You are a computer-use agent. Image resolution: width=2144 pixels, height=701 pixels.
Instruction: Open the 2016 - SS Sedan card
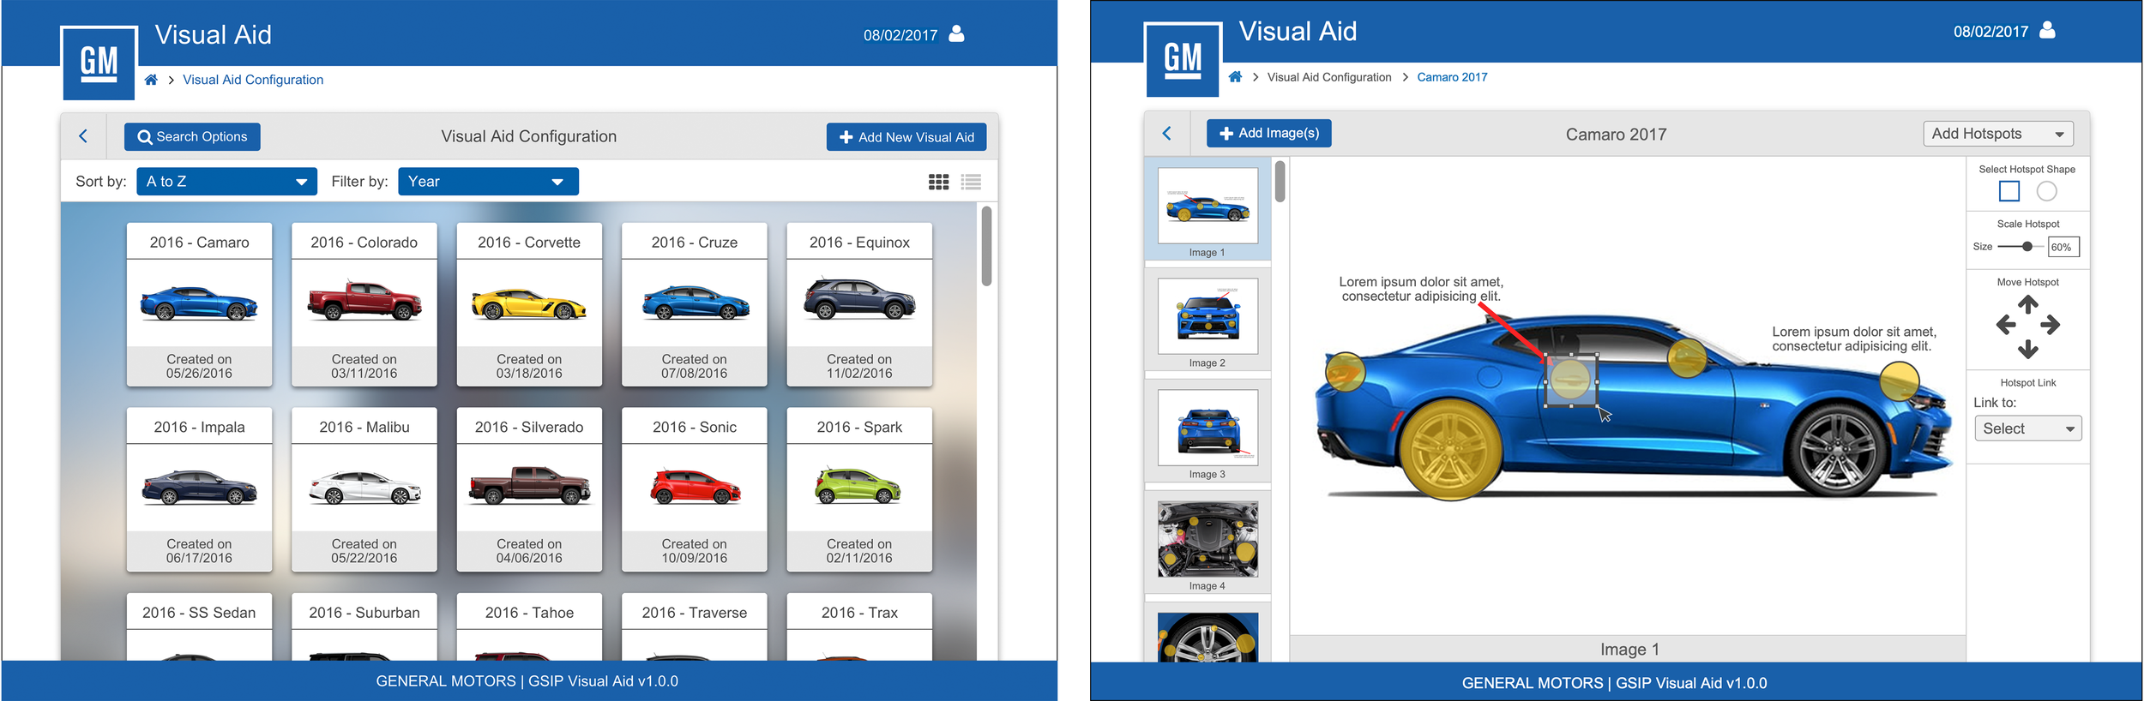pyautogui.click(x=199, y=626)
